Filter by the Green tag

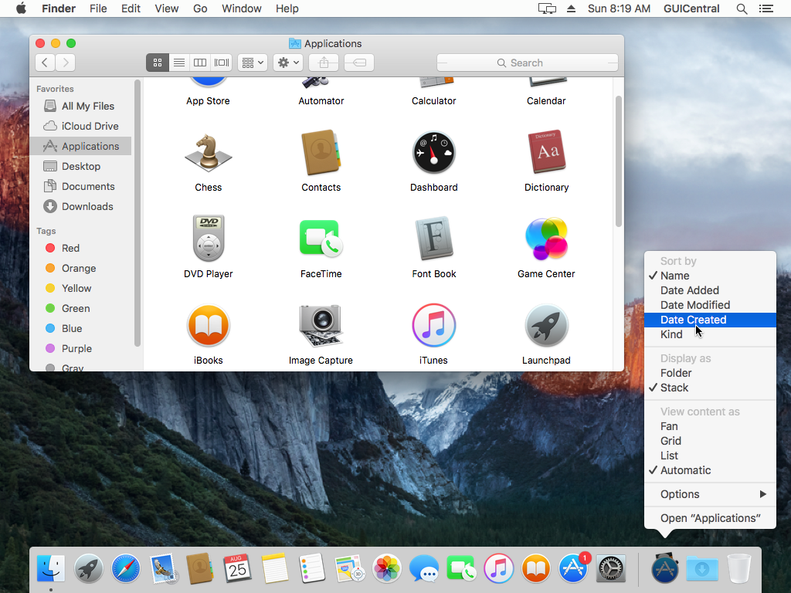tap(80, 309)
